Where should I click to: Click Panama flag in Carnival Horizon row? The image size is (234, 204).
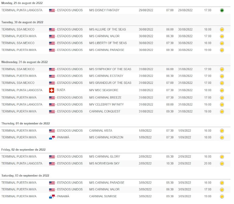(52, 138)
